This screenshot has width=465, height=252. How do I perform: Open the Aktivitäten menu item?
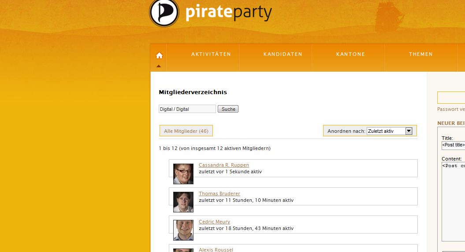[x=211, y=54]
